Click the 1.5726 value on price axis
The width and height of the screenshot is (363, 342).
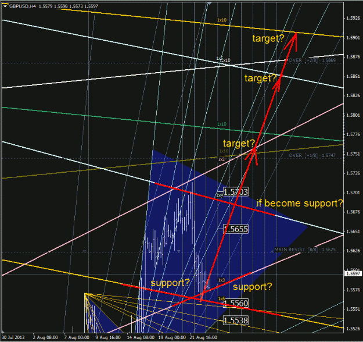click(x=353, y=173)
